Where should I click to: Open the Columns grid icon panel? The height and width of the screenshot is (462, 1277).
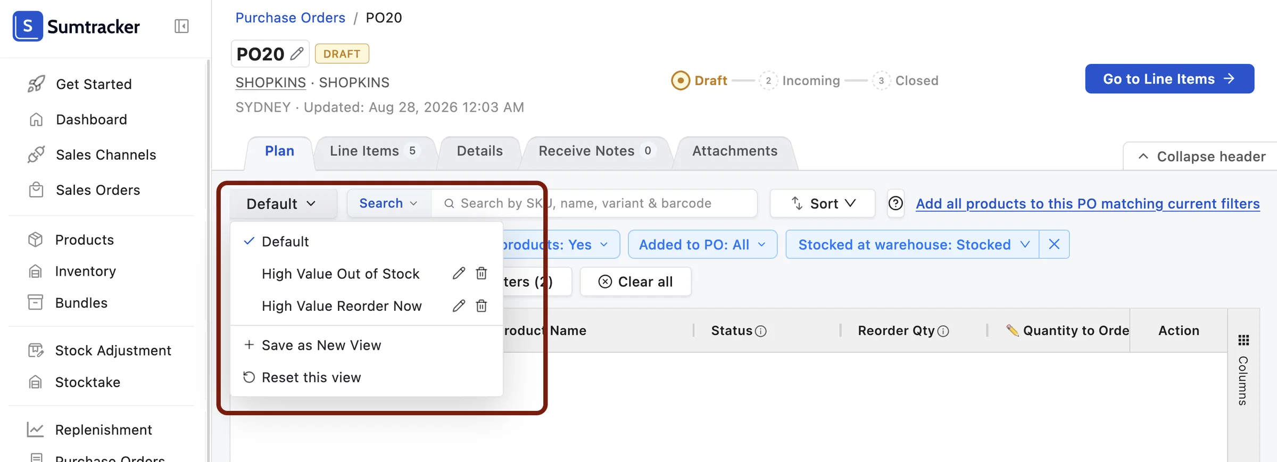point(1243,340)
